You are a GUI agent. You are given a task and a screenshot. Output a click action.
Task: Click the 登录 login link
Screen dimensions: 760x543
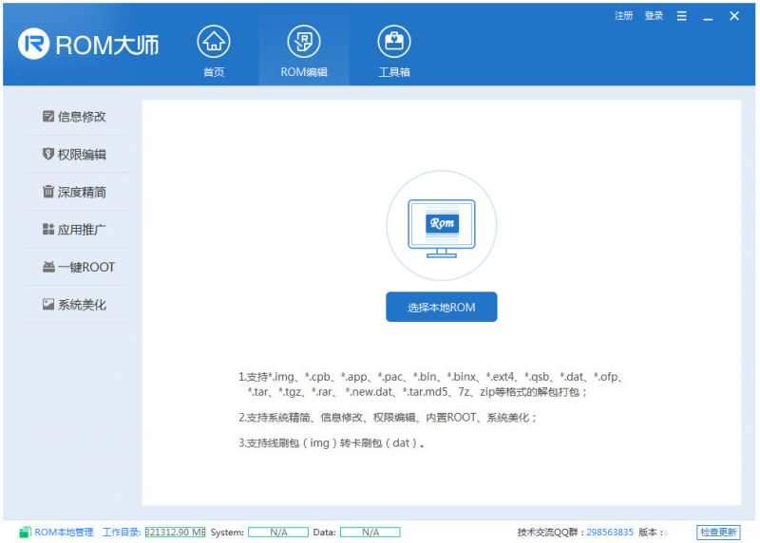pyautogui.click(x=654, y=16)
